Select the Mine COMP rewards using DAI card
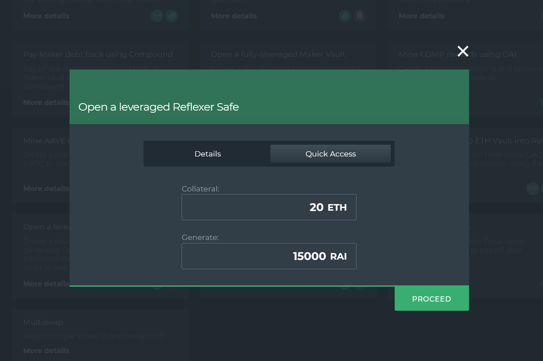This screenshot has width=543, height=361. point(457,54)
